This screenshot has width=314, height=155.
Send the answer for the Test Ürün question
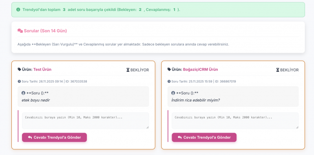click(x=55, y=138)
